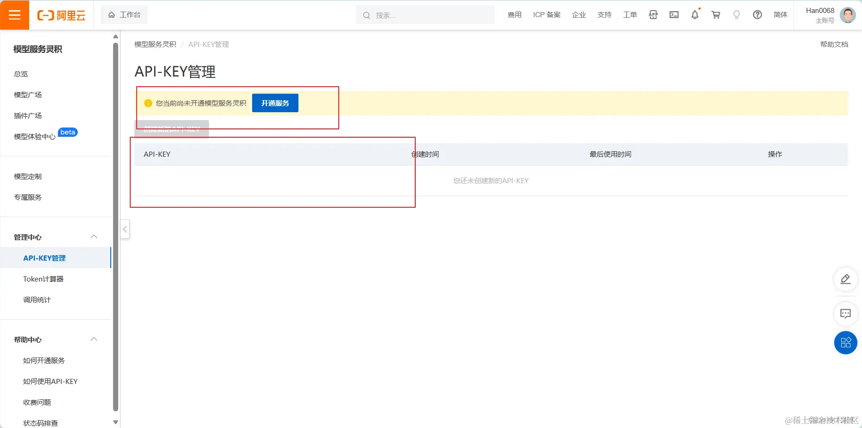
Task: Click the Alibaba Cloud logo
Action: tap(61, 15)
